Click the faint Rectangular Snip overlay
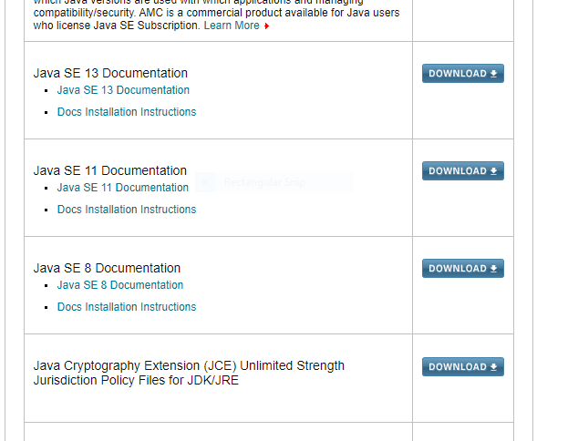 (x=274, y=183)
